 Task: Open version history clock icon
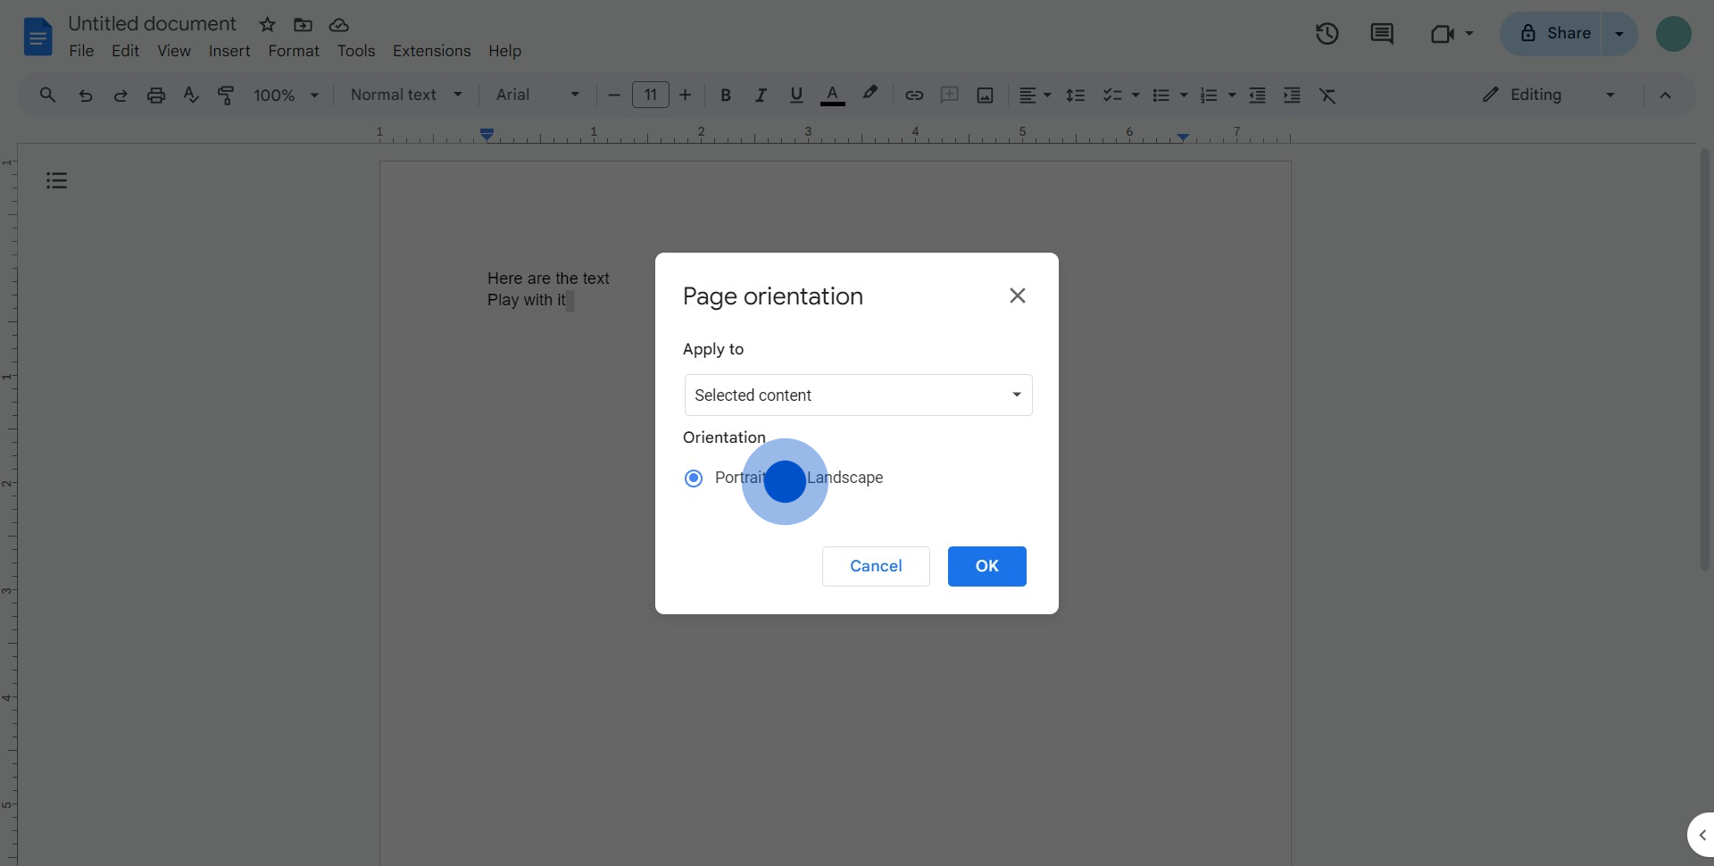click(x=1327, y=34)
